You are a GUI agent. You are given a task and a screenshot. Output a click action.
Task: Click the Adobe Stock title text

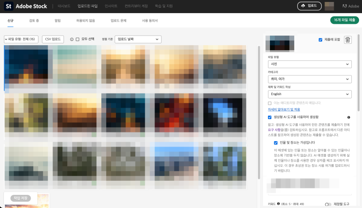31,6
